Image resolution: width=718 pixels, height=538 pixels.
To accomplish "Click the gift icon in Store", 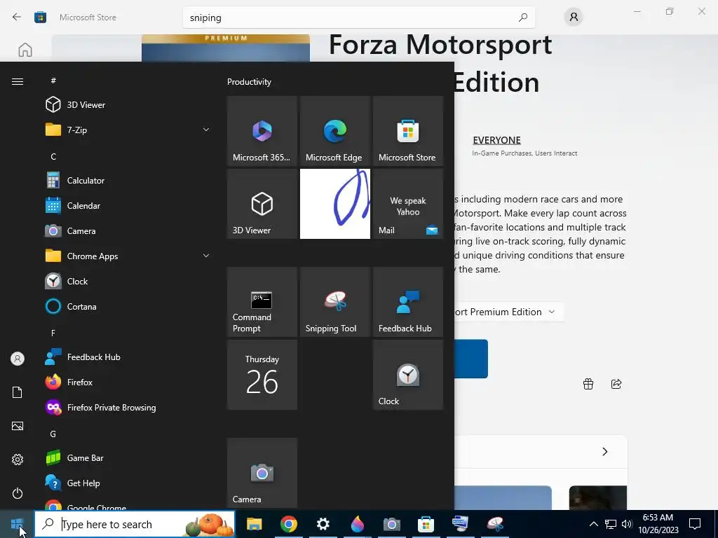I will click(x=588, y=384).
